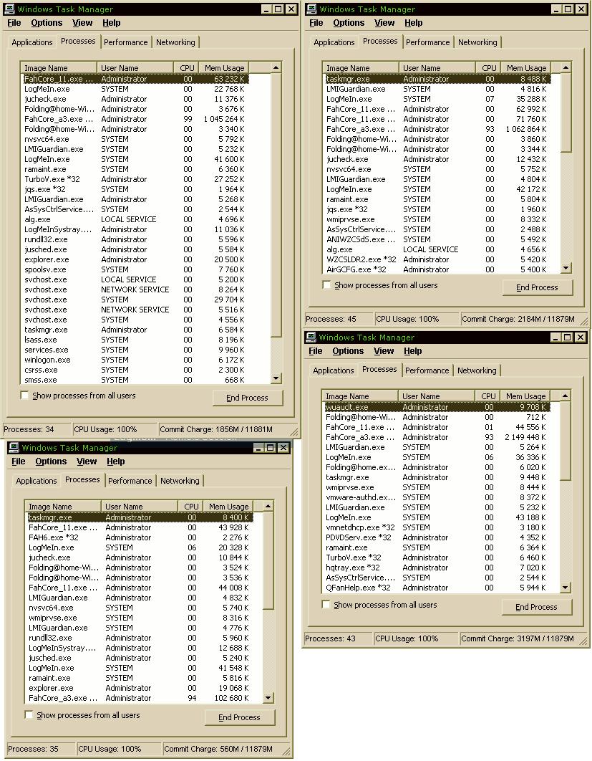The height and width of the screenshot is (761, 592).
Task: Click the scrollbar thumb in 35-process window list
Action: tap(268, 560)
